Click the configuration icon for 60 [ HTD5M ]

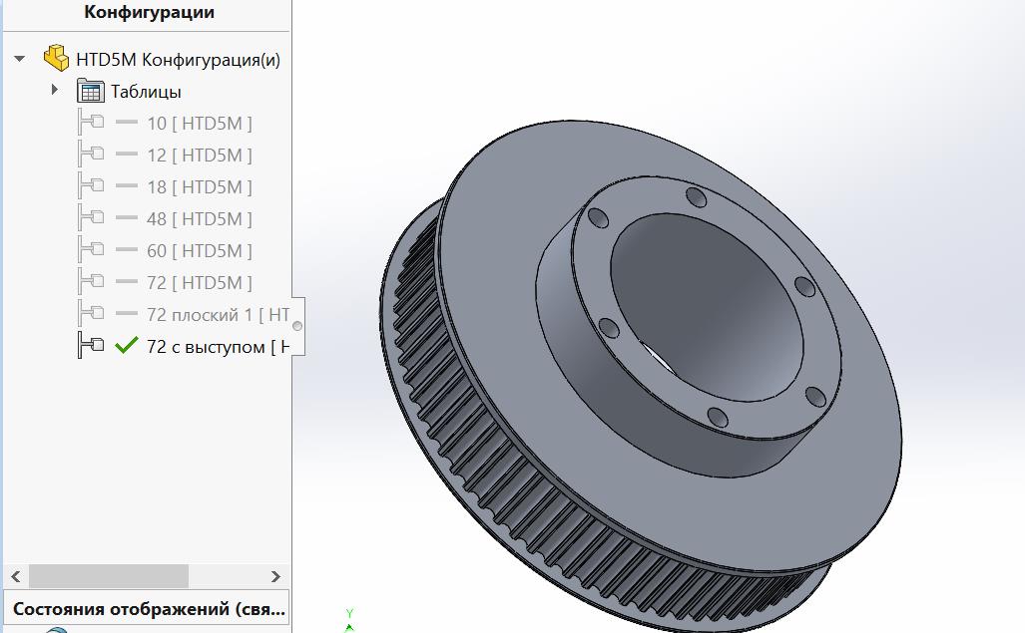(x=91, y=250)
